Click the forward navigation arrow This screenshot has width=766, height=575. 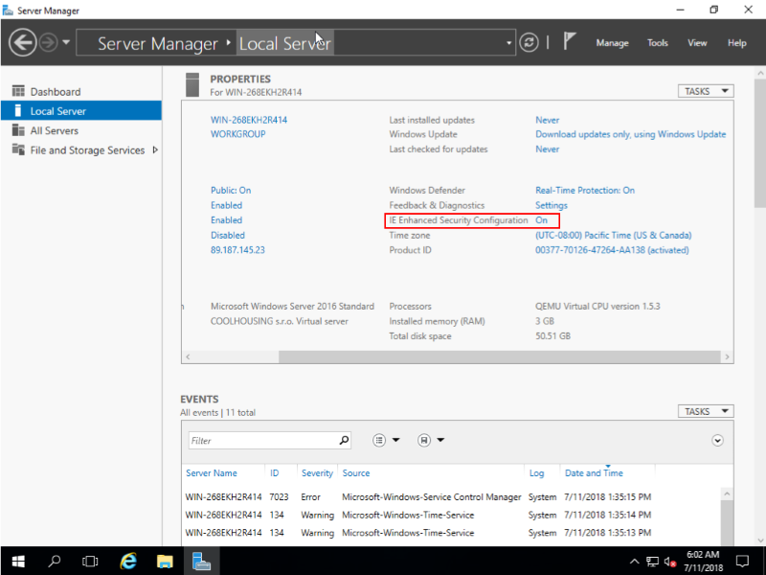point(49,43)
